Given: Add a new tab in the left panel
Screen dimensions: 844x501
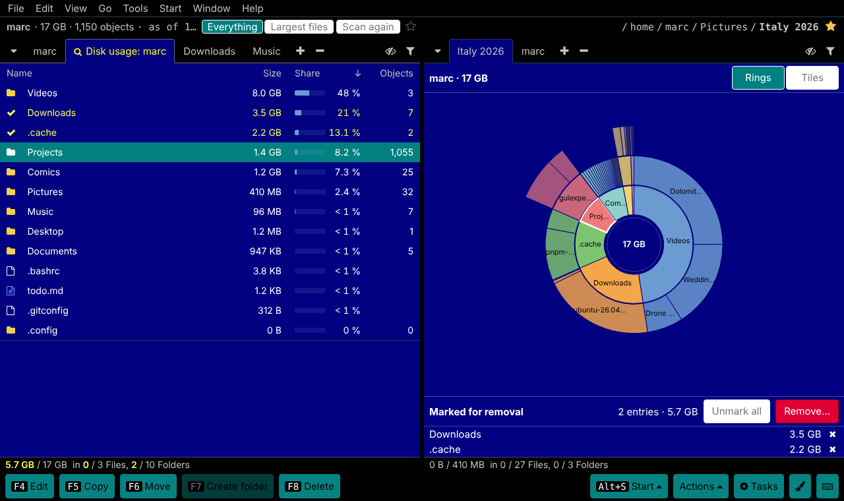Looking at the screenshot, I should pyautogui.click(x=300, y=51).
